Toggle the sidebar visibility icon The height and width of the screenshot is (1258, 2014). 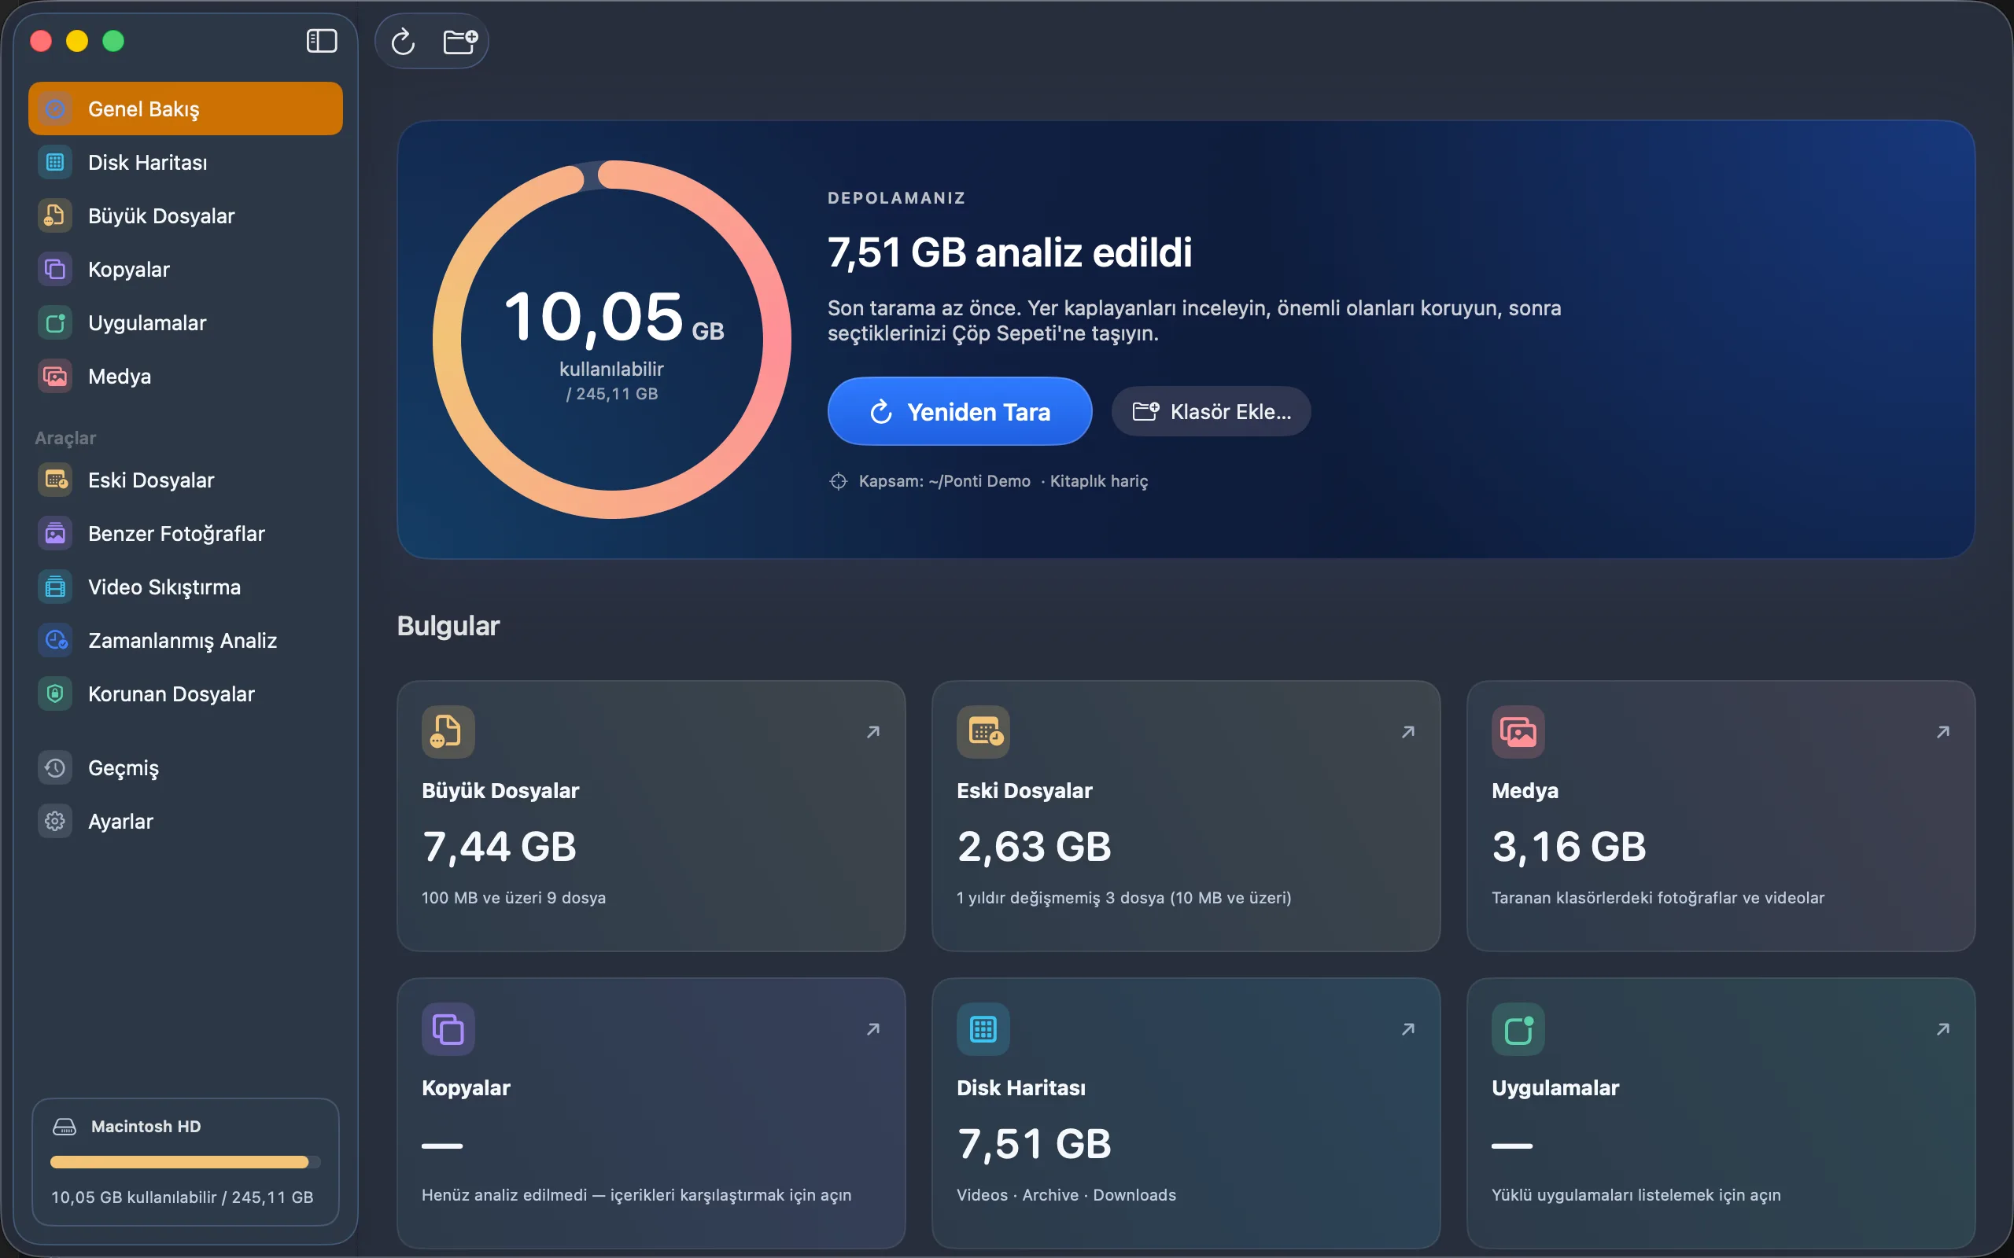321,41
